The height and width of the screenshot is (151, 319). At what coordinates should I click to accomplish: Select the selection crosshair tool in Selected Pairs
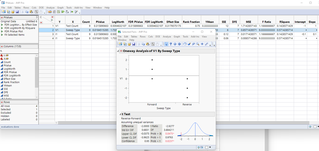point(175,44)
